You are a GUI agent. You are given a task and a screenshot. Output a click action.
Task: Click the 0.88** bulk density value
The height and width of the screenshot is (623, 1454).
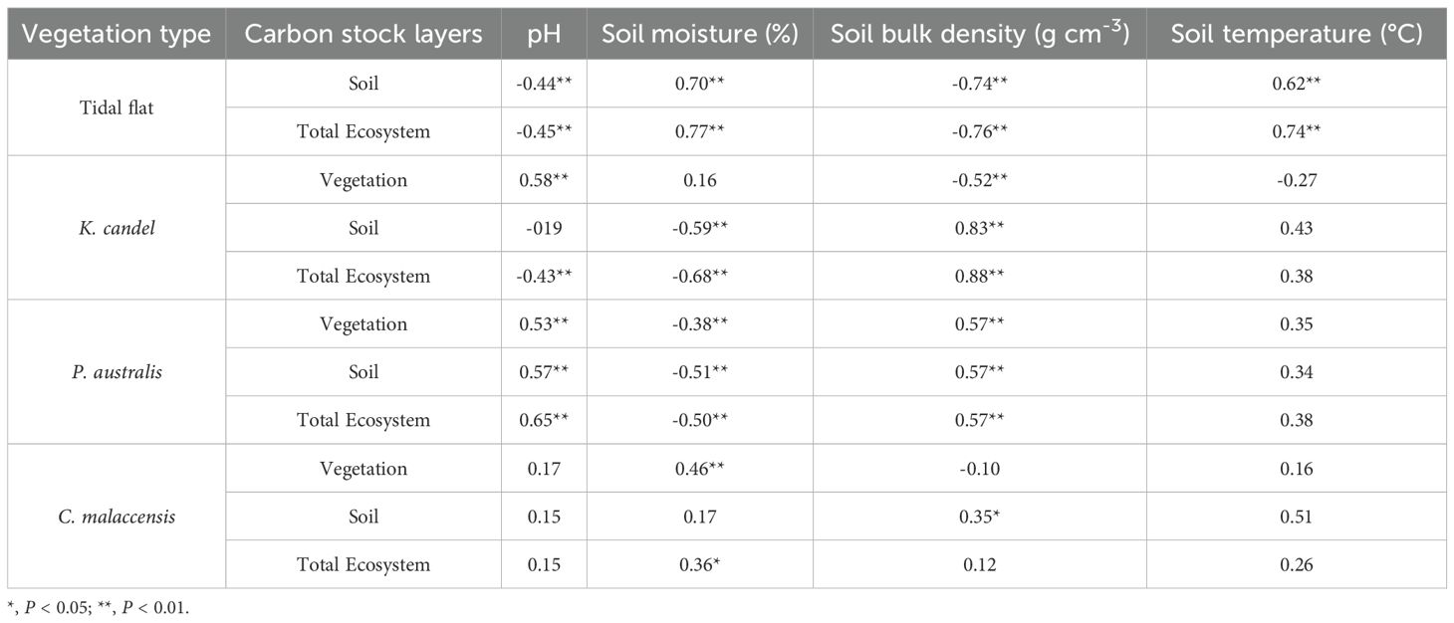coord(979,276)
